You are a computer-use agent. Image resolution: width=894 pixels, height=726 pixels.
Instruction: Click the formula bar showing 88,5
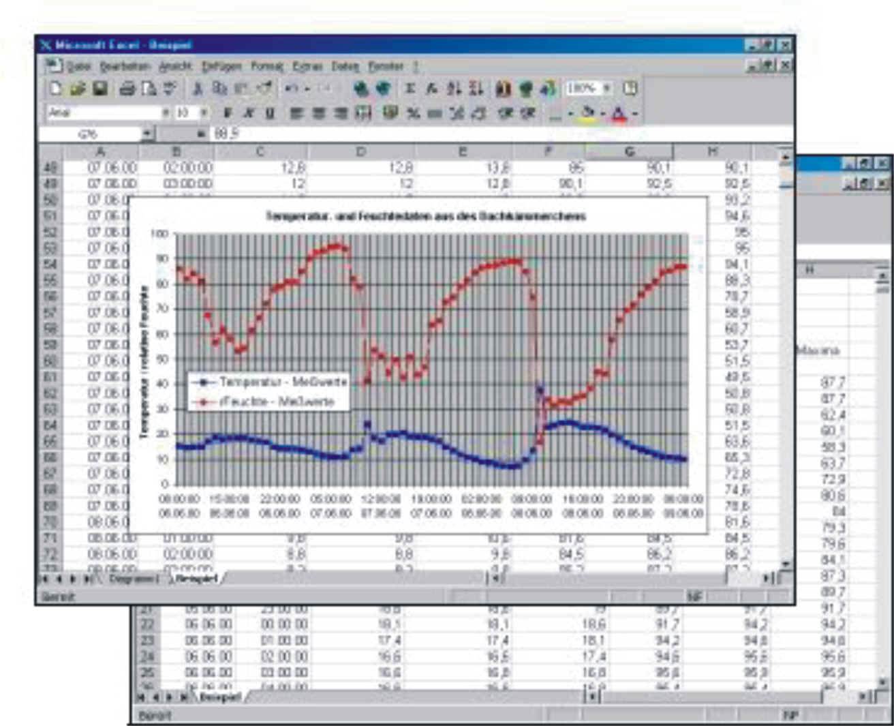pyautogui.click(x=501, y=134)
